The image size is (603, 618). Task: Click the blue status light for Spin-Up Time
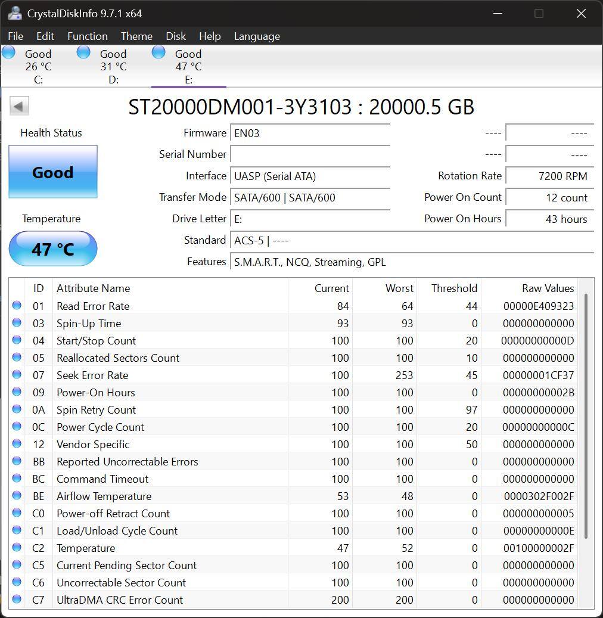coord(17,323)
